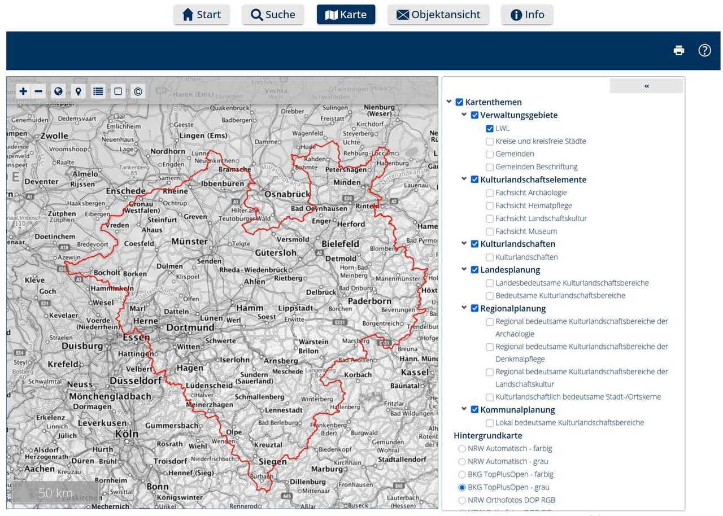Enable Fachsicht Archäologie layer
Viewport: 723px width, 516px height.
click(x=490, y=193)
